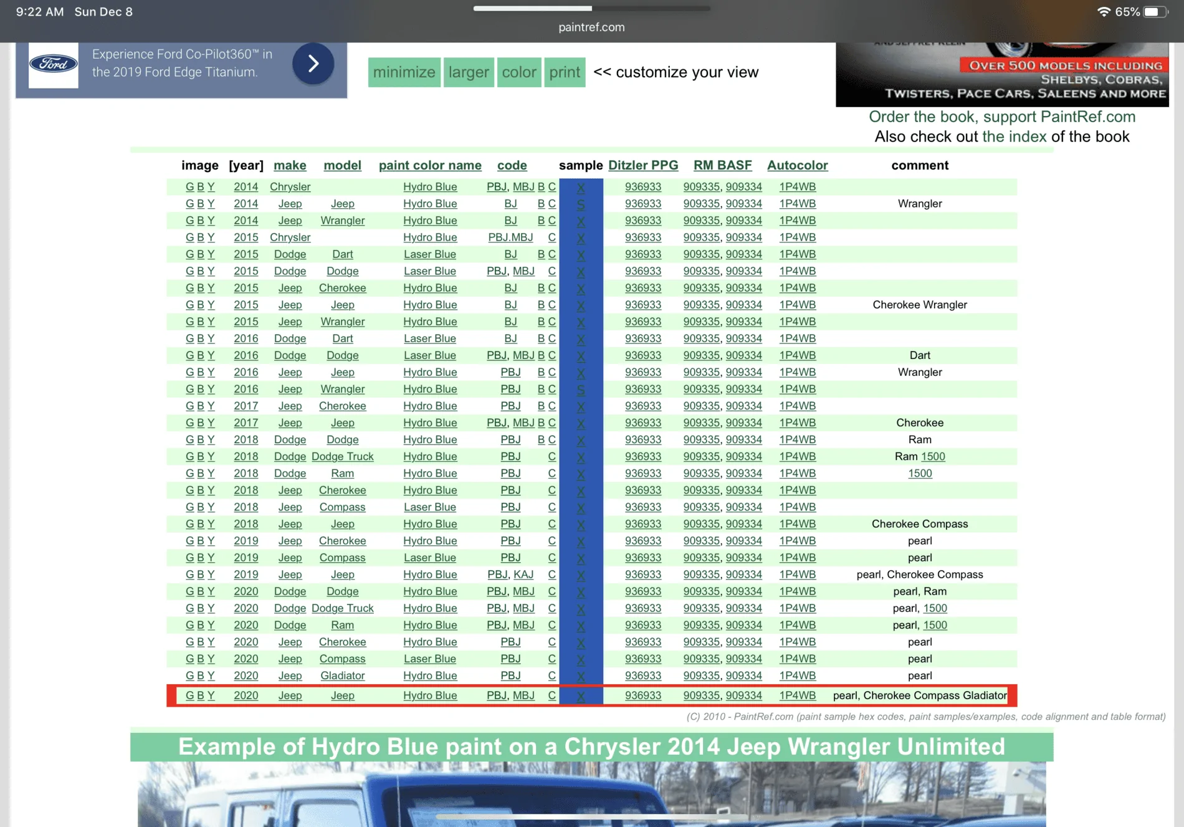1184x827 pixels.
Task: Click the larger view button
Action: tap(469, 72)
